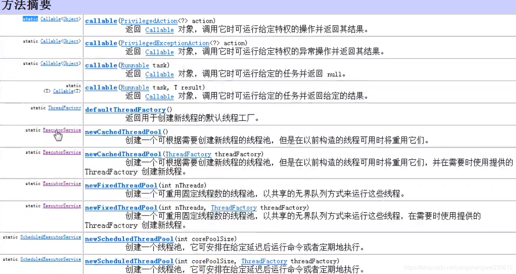Click ThreadFactory parameter link in newCachedThreadPool
This screenshot has height=274, width=516.
188,154
